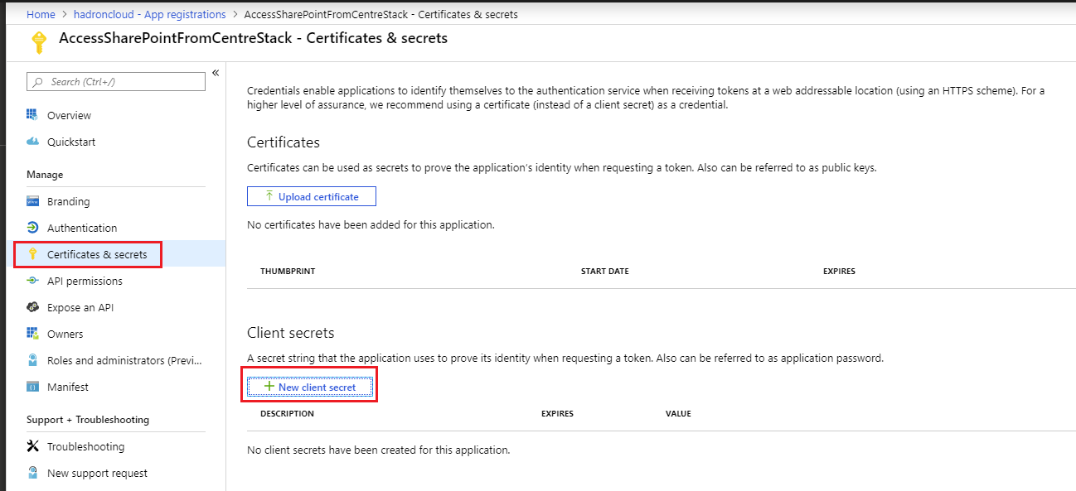Click the Roles and administrators icon
The width and height of the screenshot is (1076, 491).
32,360
